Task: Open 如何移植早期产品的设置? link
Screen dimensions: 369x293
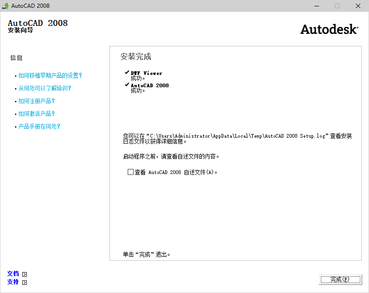Action: click(50, 75)
